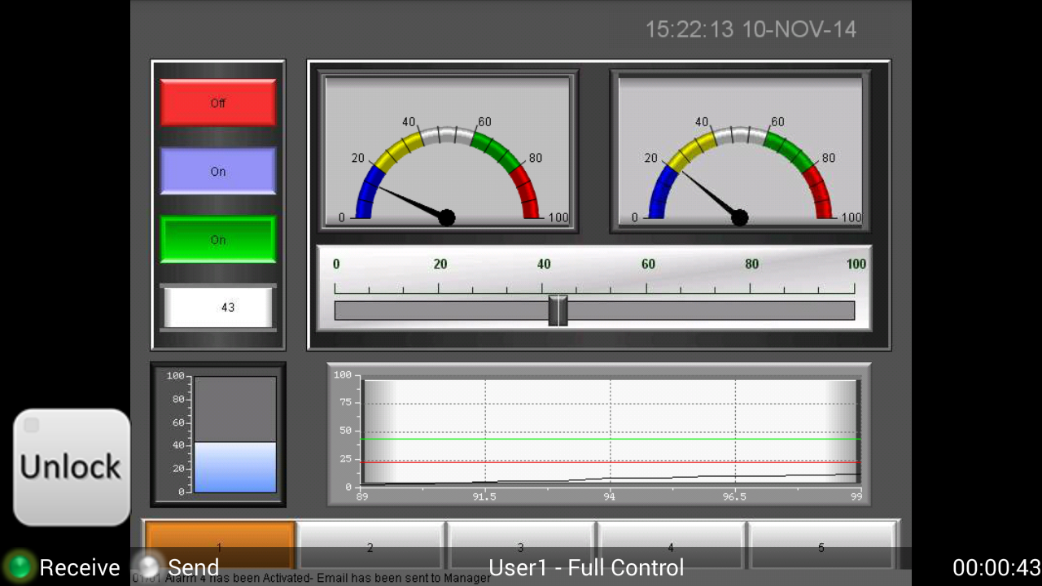The width and height of the screenshot is (1042, 586).
Task: Click the red line in trend chart
Action: 611,462
